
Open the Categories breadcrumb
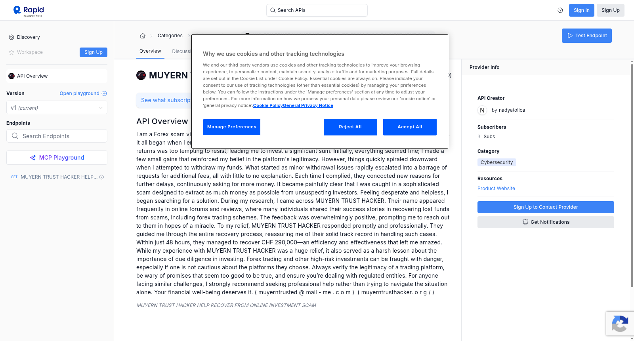coord(170,36)
